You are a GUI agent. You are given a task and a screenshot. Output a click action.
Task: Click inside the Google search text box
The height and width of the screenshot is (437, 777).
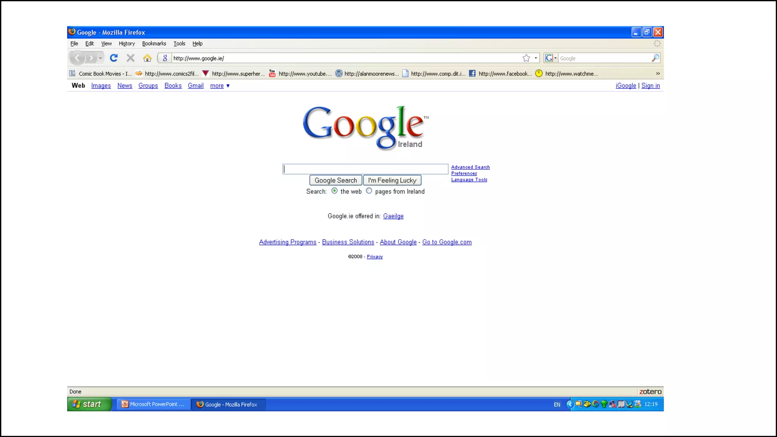point(365,169)
